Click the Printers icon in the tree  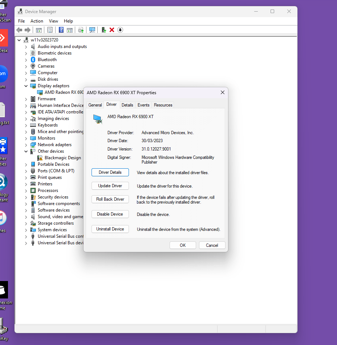tap(33, 184)
